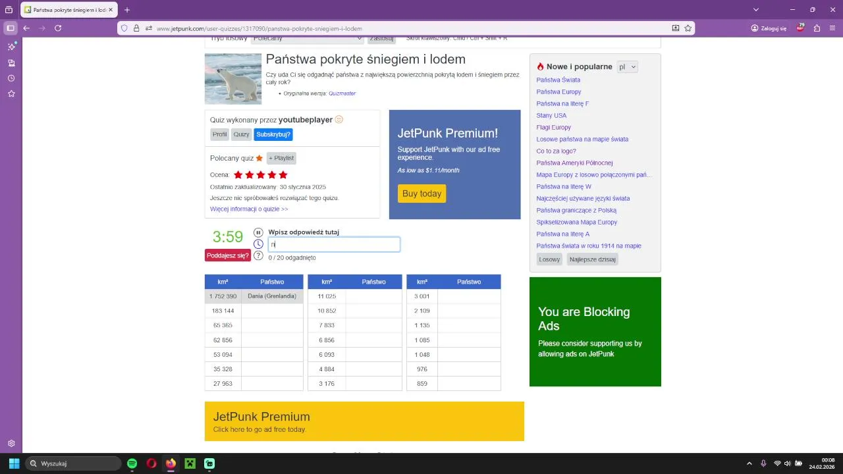This screenshot has height=474, width=843.
Task: Click the tracking protection shield icon
Action: point(124,28)
